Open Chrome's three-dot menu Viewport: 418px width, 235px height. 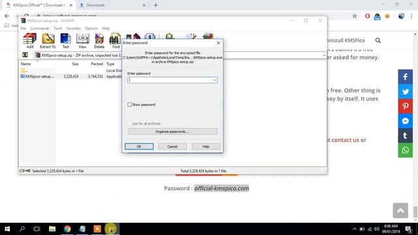pos(411,16)
